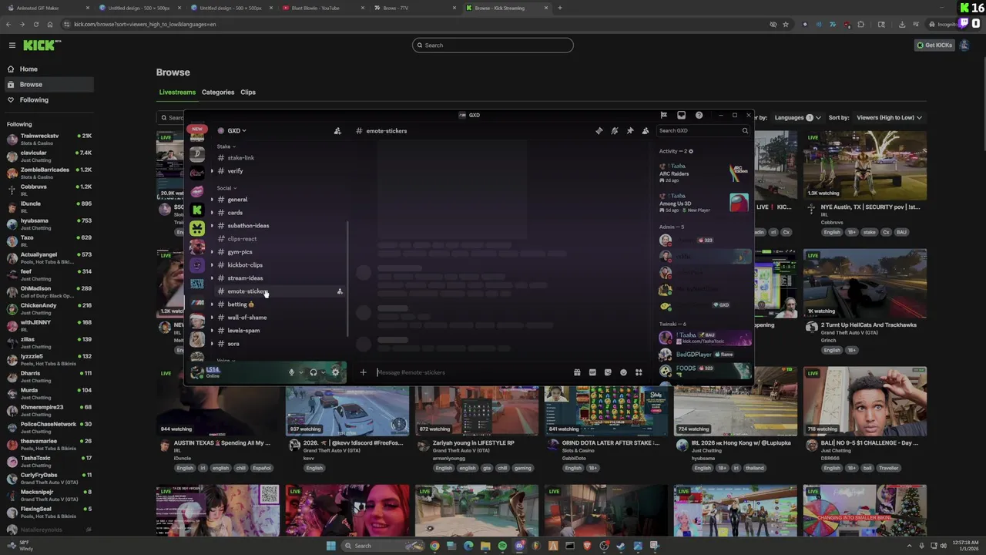Open emoji picker in message bar
This screenshot has width=986, height=555.
pos(623,372)
